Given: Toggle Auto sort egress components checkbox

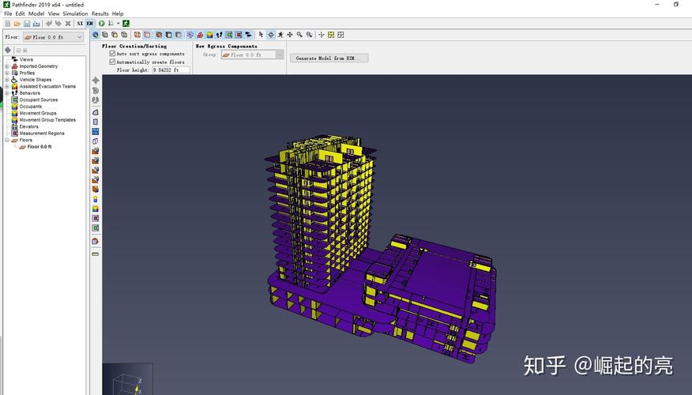Looking at the screenshot, I should [x=112, y=54].
